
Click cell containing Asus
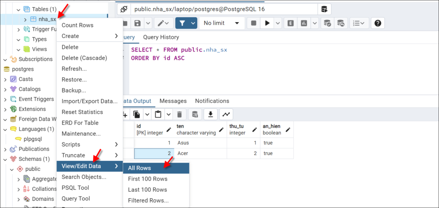coord(200,143)
